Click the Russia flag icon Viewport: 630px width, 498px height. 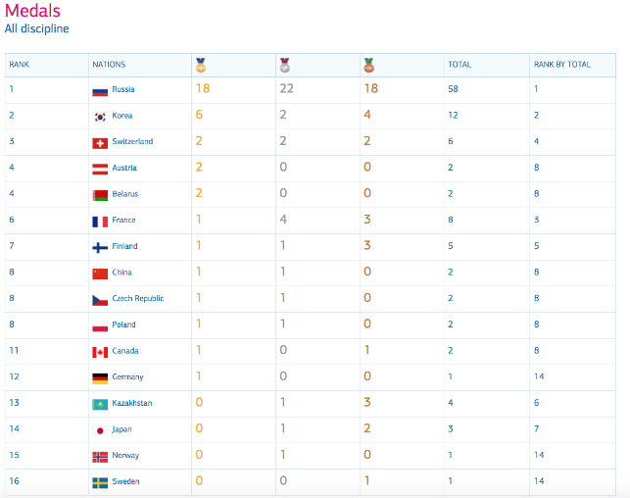pos(99,90)
